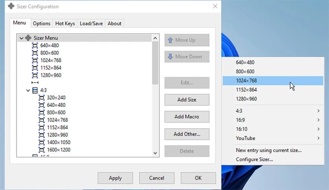Screen dimensions: 329x190
Task: Click the Move Down arrow icon
Action: click(170, 57)
